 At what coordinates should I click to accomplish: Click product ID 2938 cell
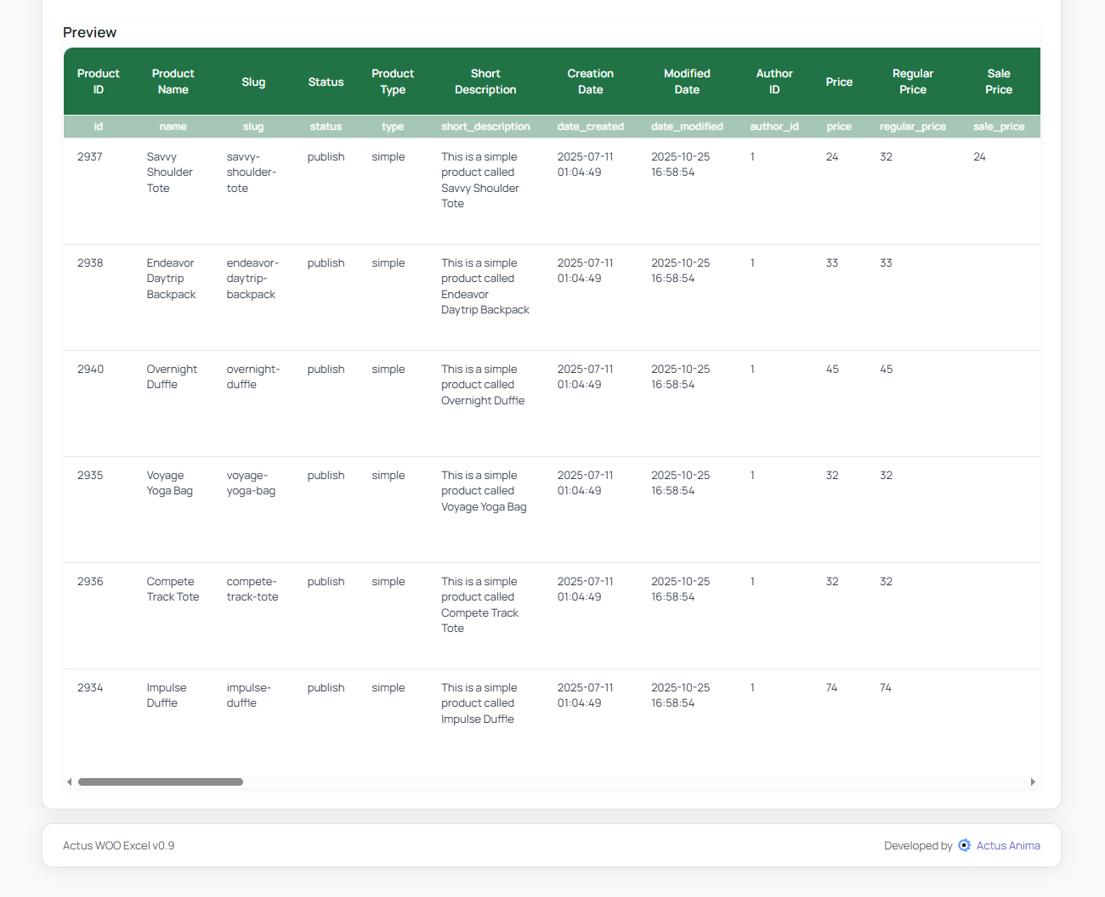pyautogui.click(x=90, y=263)
